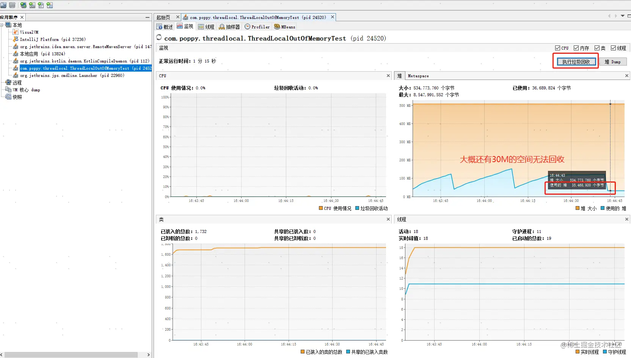The image size is (631, 358).
Task: Click the scrollbar right arrow in applications panel
Action: [x=148, y=355]
